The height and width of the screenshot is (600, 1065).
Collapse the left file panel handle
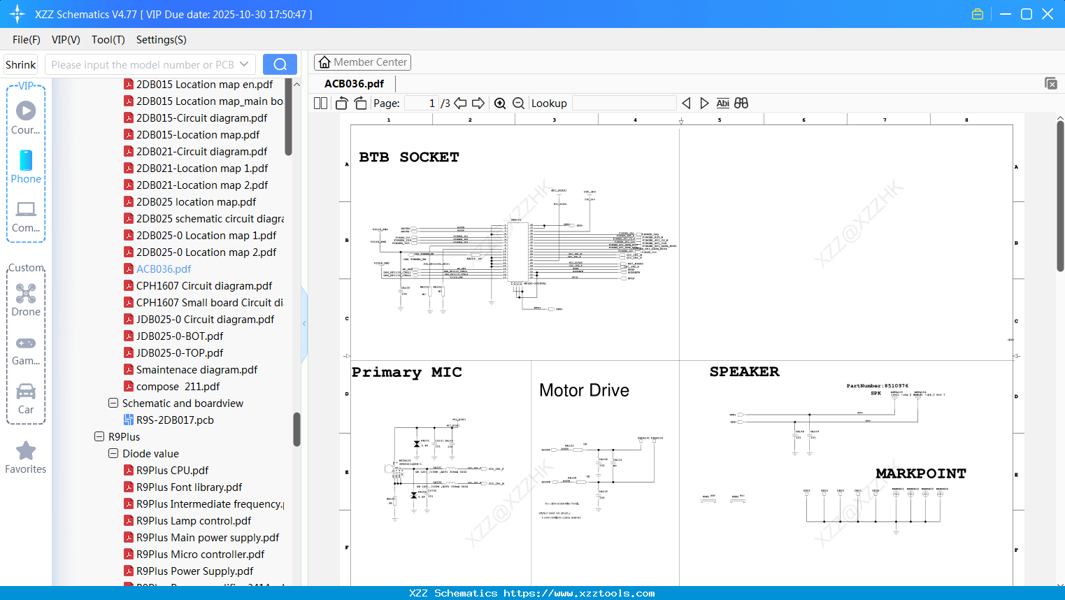(x=304, y=324)
